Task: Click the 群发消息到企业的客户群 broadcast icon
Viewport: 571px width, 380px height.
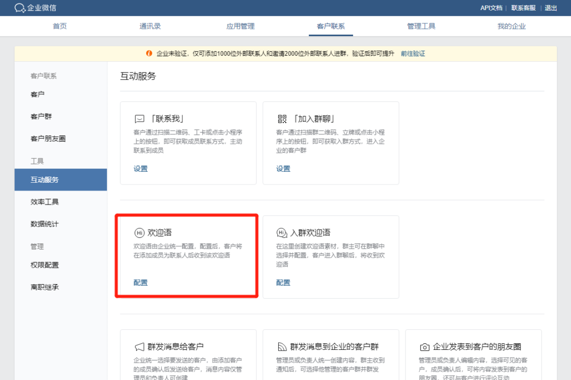Action: pyautogui.click(x=282, y=347)
